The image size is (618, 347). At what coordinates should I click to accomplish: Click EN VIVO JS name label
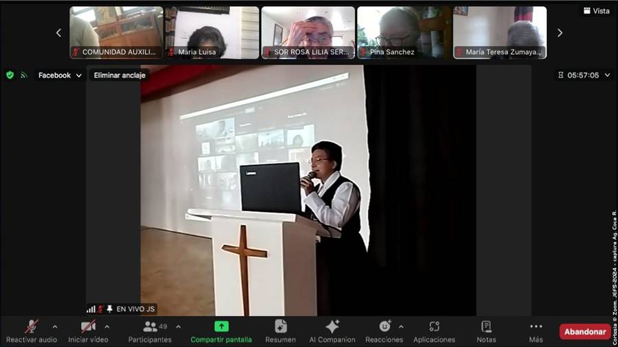click(x=135, y=309)
